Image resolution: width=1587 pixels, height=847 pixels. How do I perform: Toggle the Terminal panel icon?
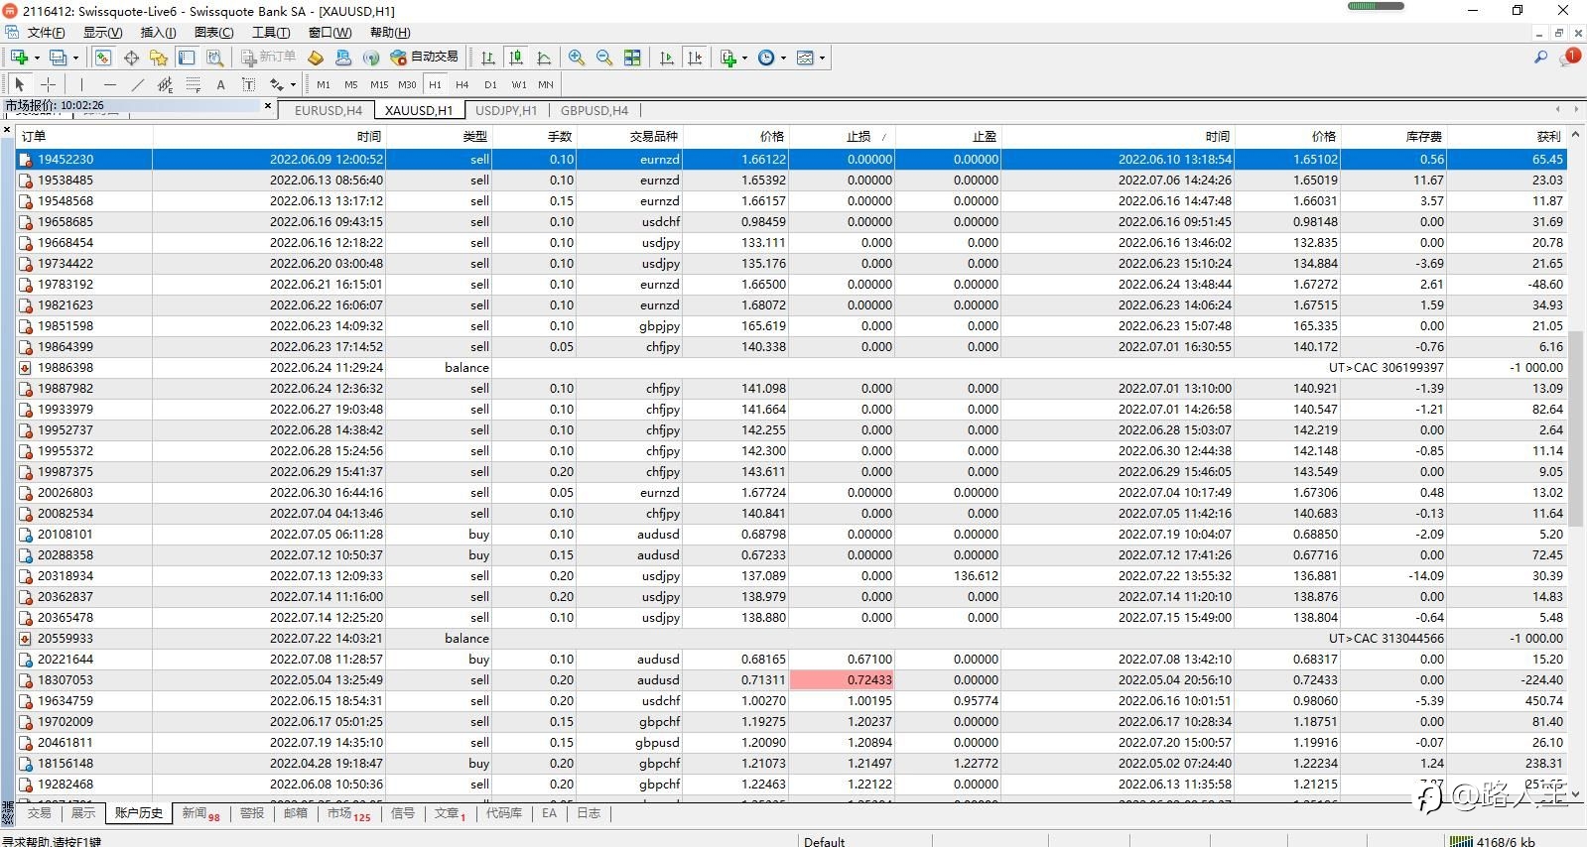tap(187, 58)
